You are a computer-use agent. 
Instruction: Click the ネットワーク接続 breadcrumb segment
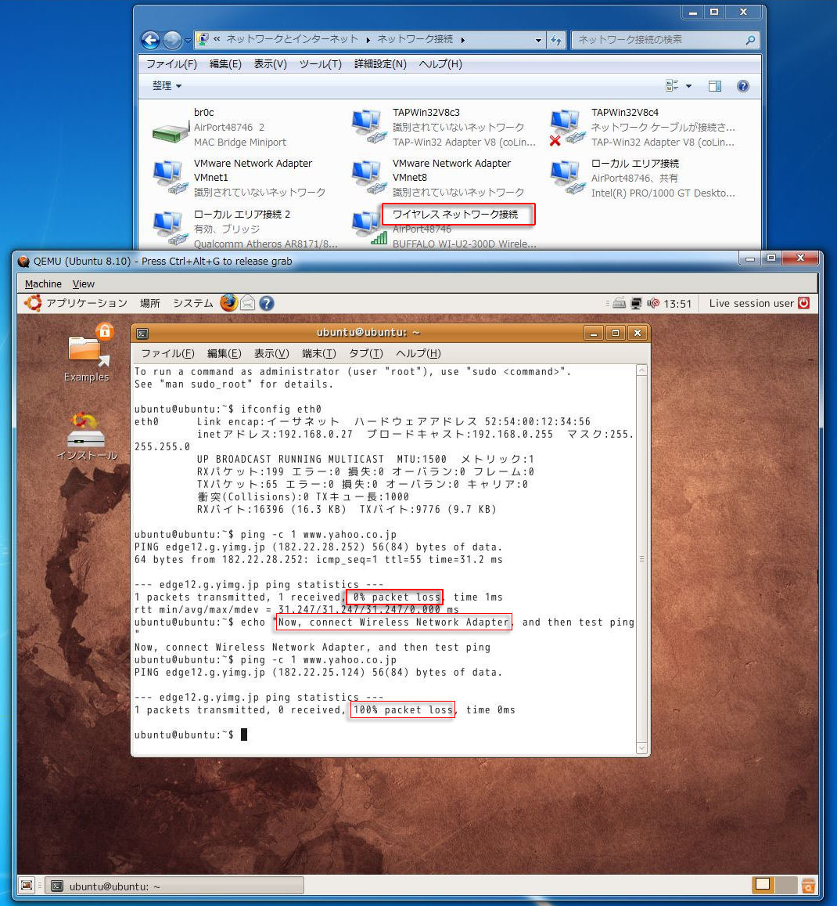(415, 38)
